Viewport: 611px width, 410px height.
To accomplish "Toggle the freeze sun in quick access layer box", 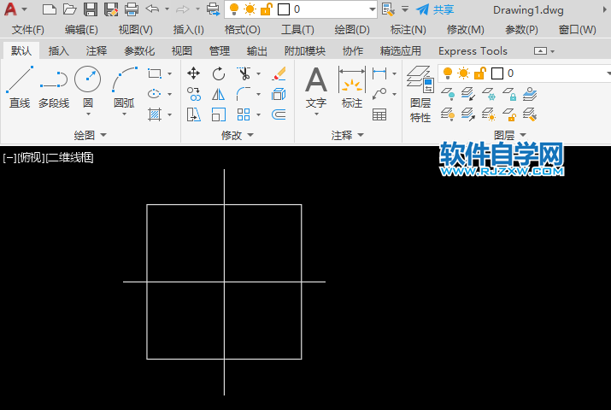I will [250, 9].
